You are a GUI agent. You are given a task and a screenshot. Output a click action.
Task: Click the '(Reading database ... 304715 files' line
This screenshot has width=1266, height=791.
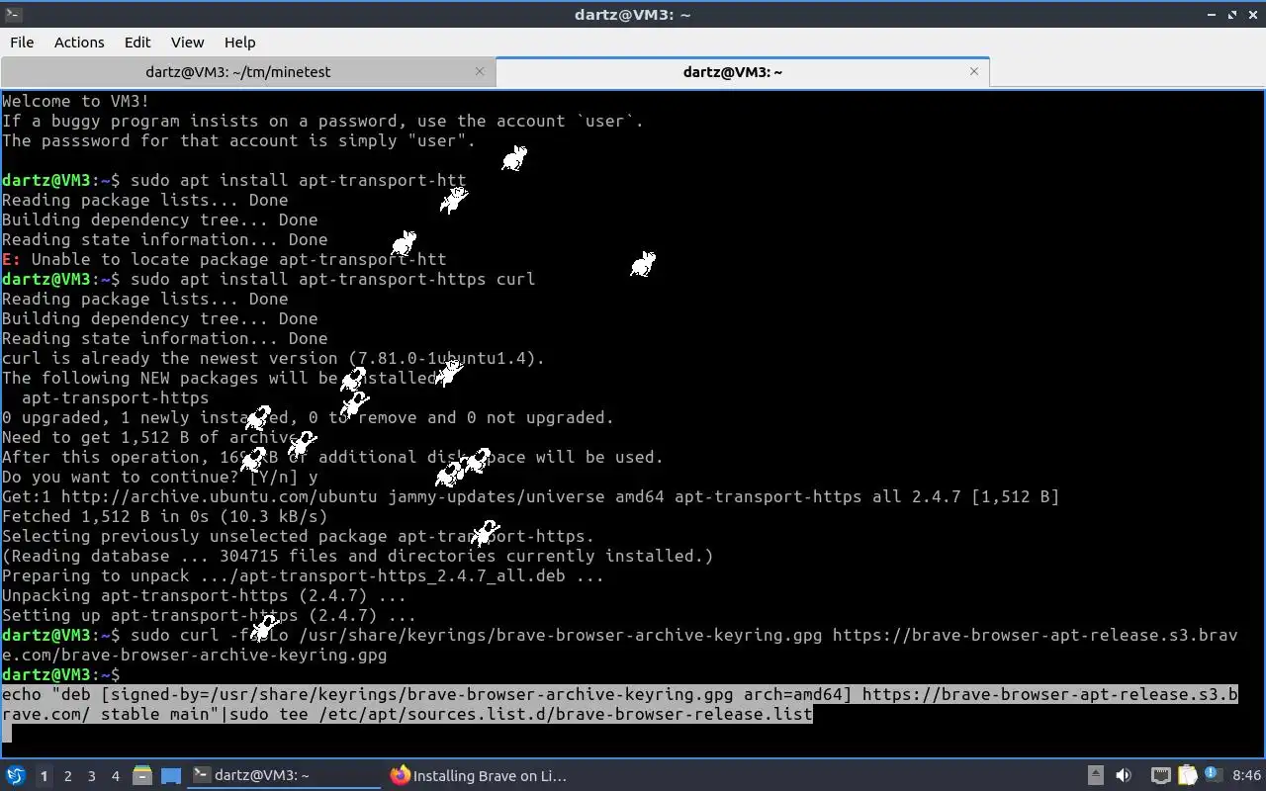358,556
